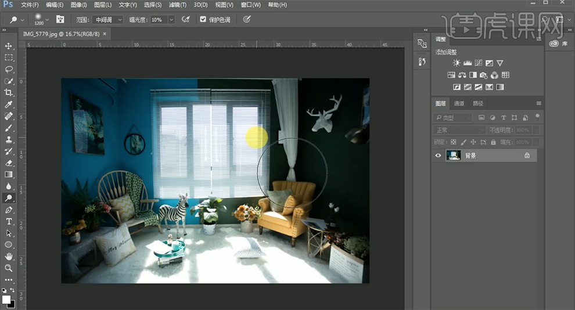Viewport: 575px width, 310px height.
Task: Select the Hand tool
Action: (9, 256)
